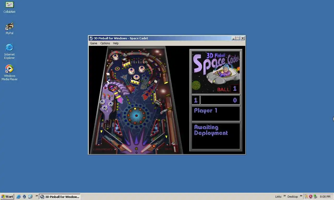Click the Player 1 text panel

[x=216, y=114]
